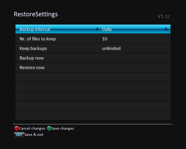
Task: Click the right arrow beside Daily
Action: [167, 29]
